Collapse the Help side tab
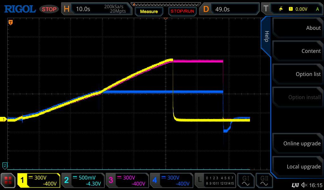This screenshot has width=324, height=190. click(266, 36)
